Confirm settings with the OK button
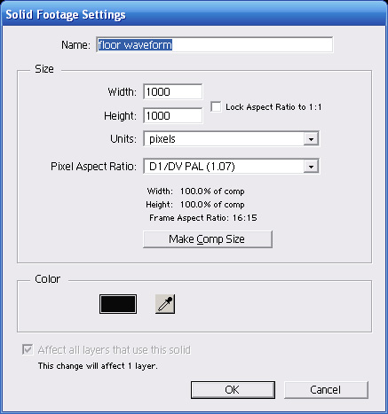Viewport: 388px width, 414px height. [x=233, y=390]
